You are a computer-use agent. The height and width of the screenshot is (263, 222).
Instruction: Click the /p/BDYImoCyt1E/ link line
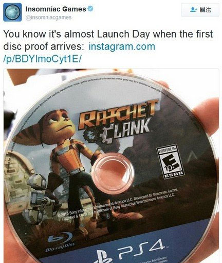coord(43,59)
